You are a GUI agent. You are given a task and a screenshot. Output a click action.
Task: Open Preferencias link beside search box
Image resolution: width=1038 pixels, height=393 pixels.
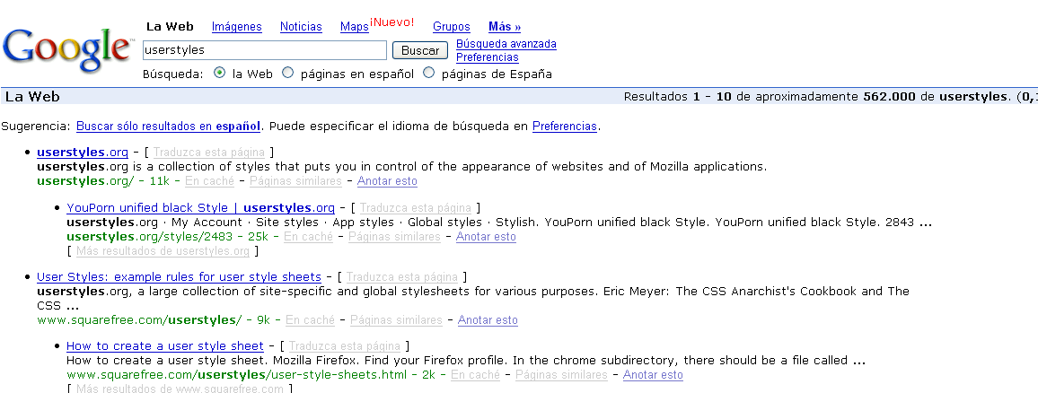[x=488, y=57]
